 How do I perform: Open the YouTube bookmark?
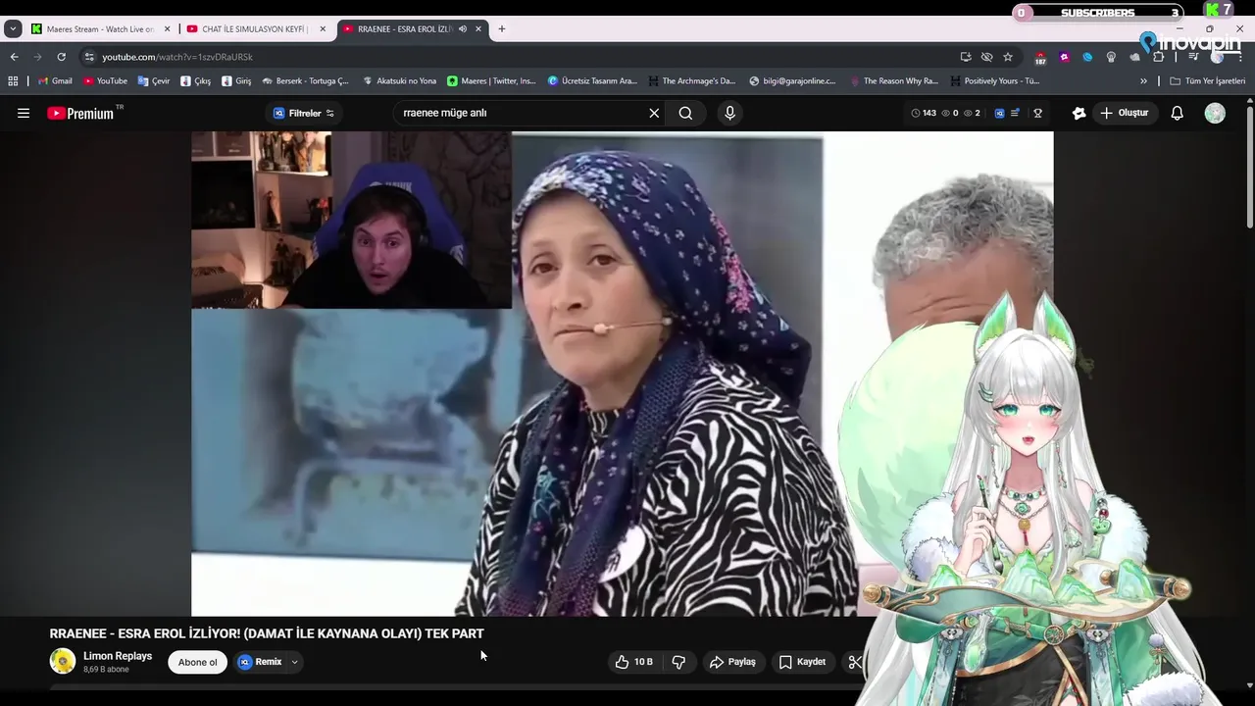105,81
